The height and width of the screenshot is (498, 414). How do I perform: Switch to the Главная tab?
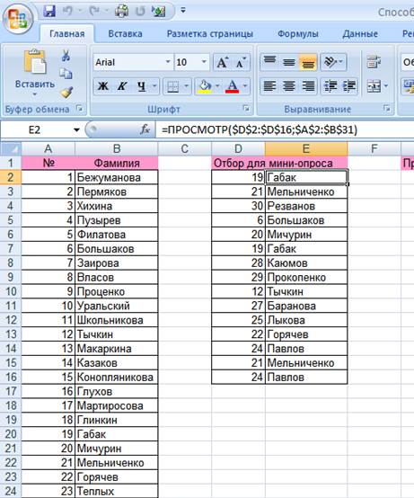(67, 33)
